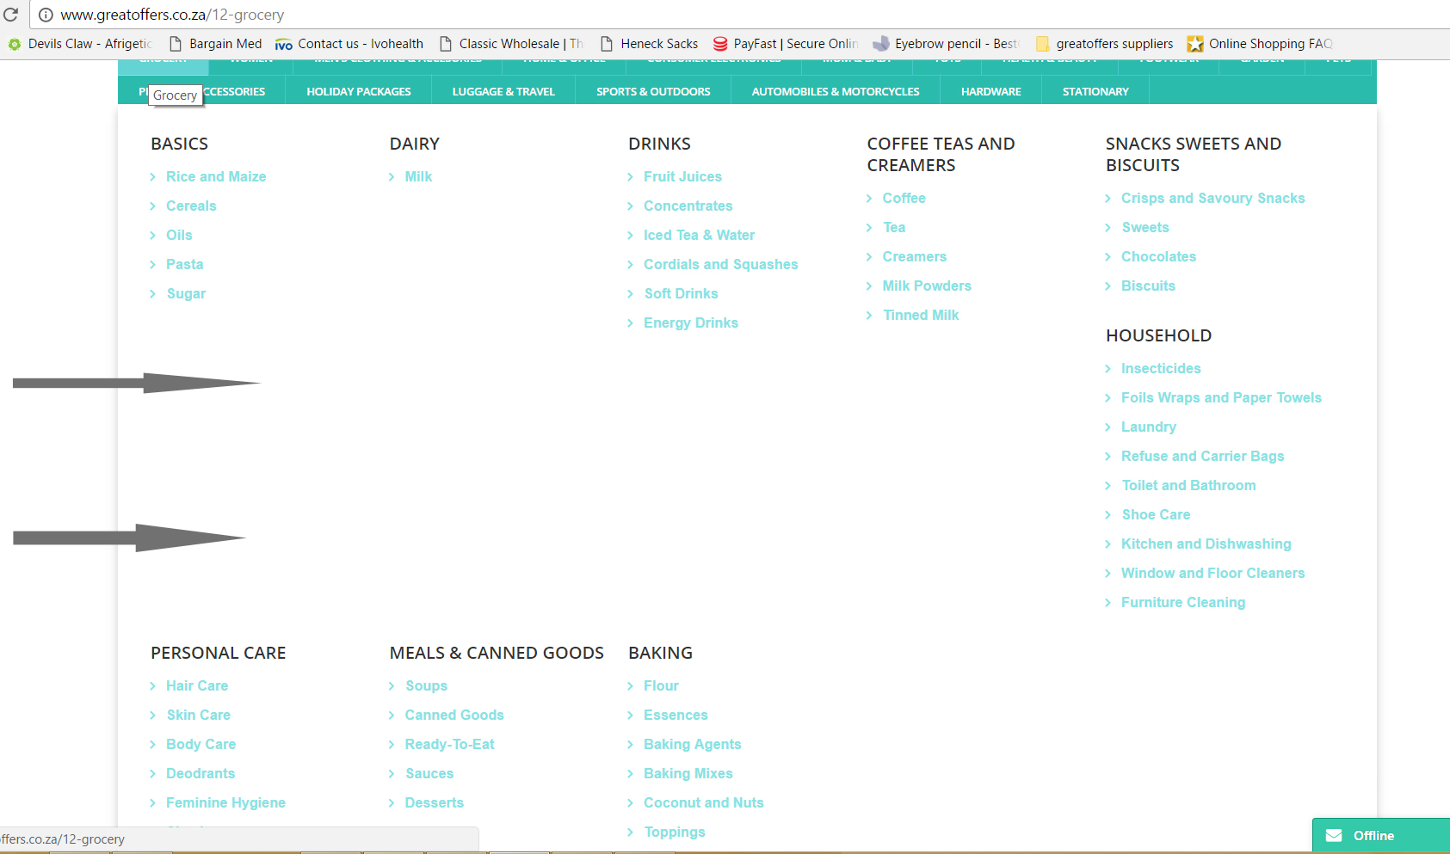
Task: Browse Energy Drinks
Action: (691, 323)
